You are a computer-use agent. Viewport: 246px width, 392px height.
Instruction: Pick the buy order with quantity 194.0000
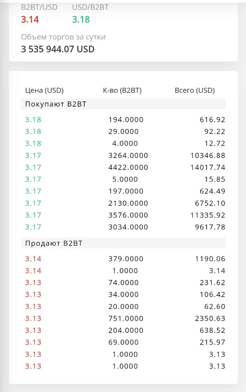pos(125,119)
